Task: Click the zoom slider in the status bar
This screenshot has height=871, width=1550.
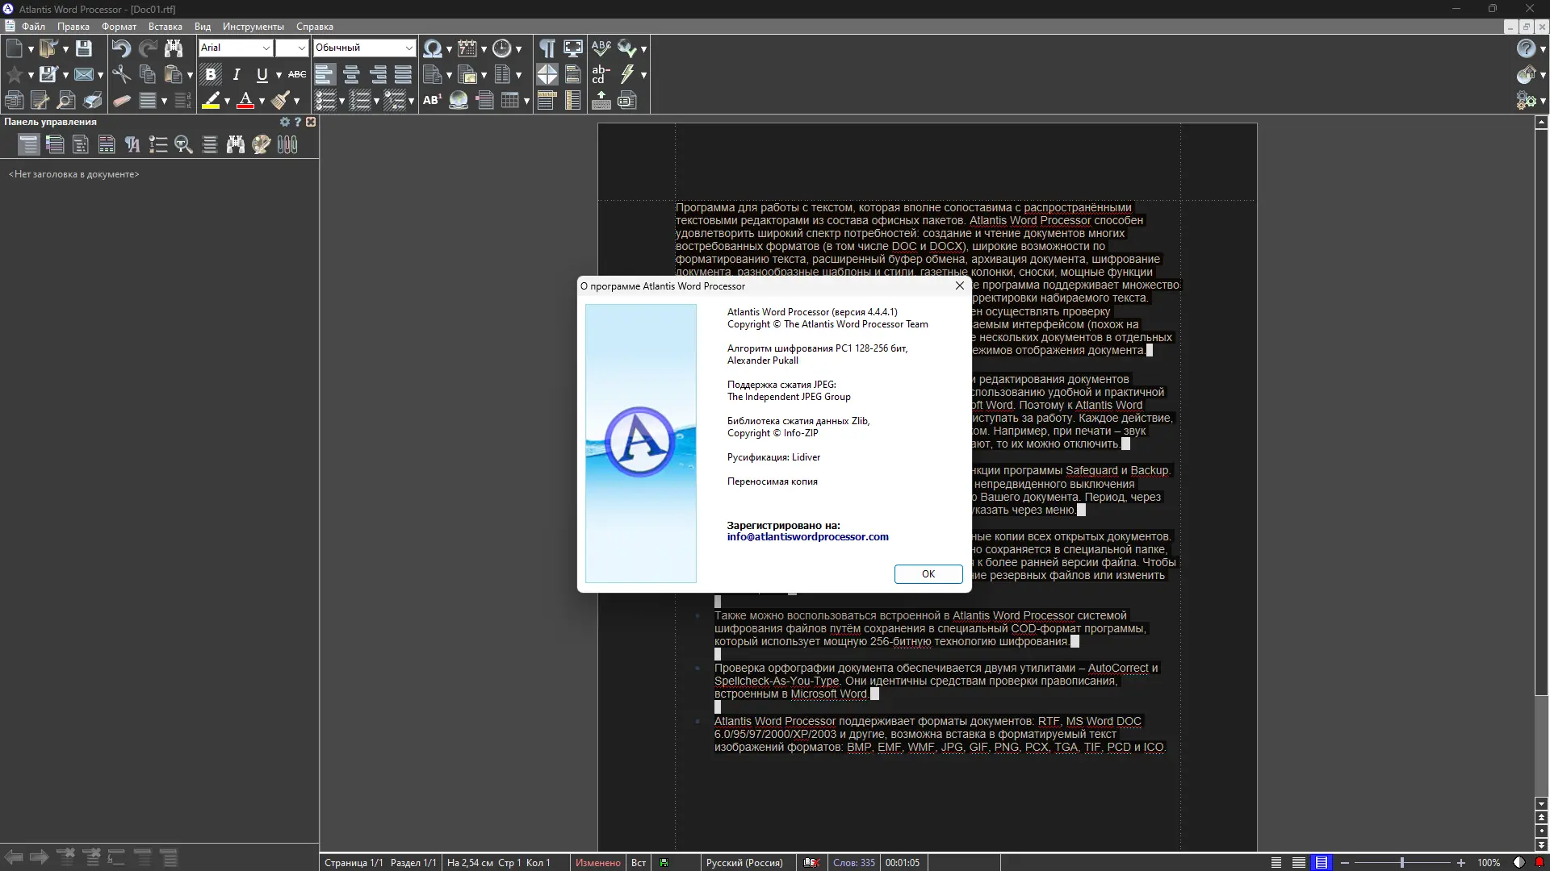Action: click(1402, 863)
